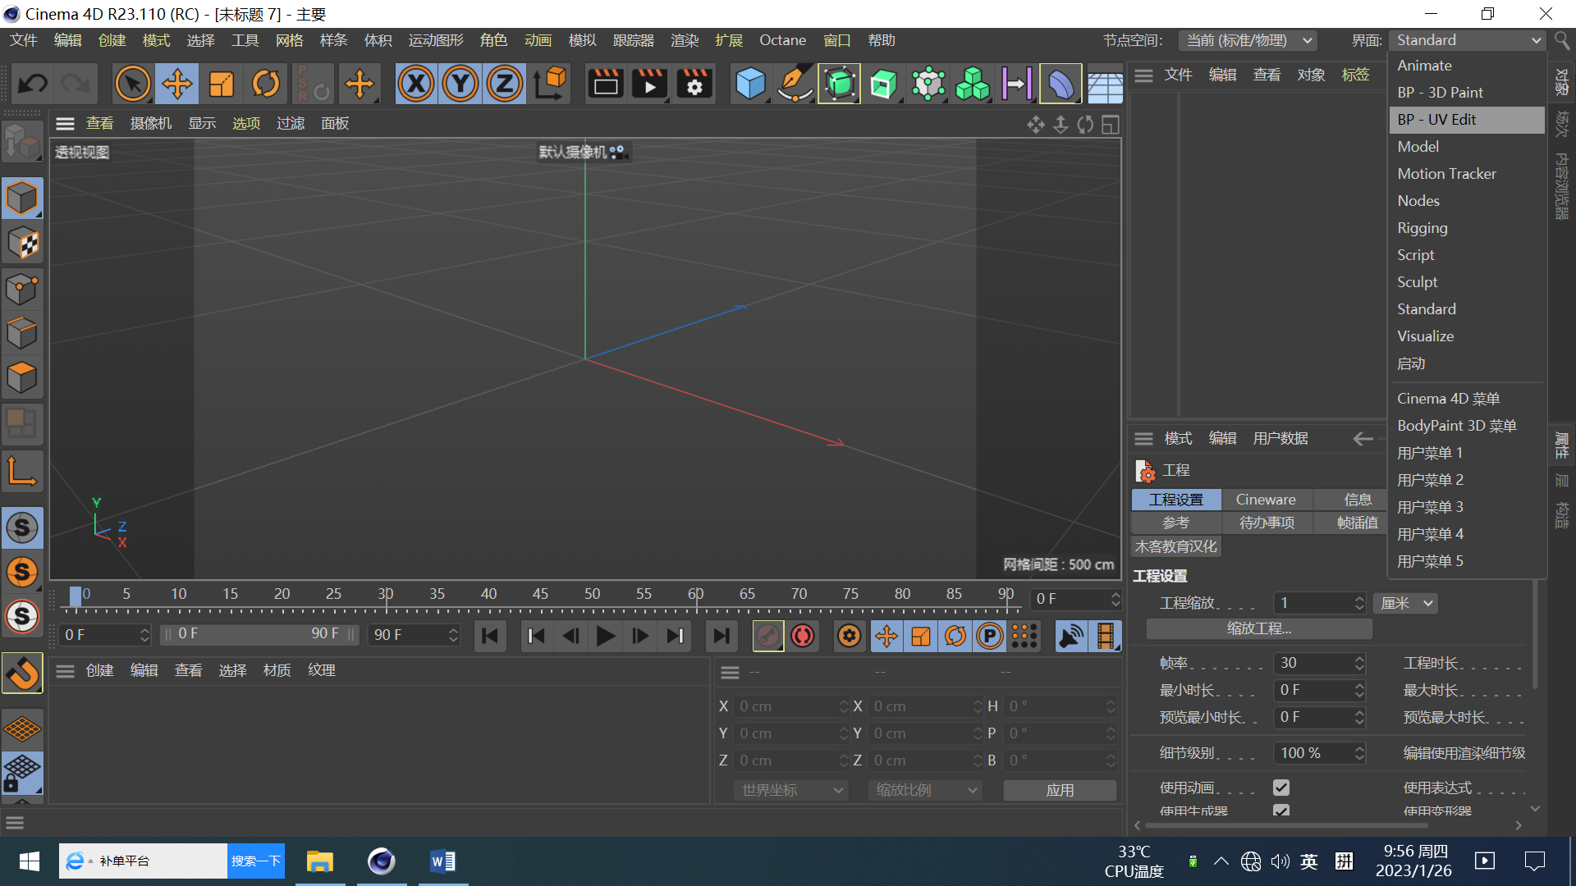Switch to the Cineware tab
The width and height of the screenshot is (1576, 886).
(x=1266, y=500)
